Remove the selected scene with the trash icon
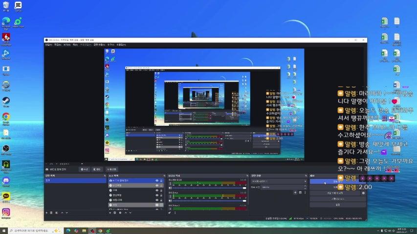The width and height of the screenshot is (417, 234). (51, 213)
